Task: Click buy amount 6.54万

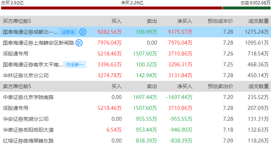Action: pyautogui.click(x=114, y=130)
